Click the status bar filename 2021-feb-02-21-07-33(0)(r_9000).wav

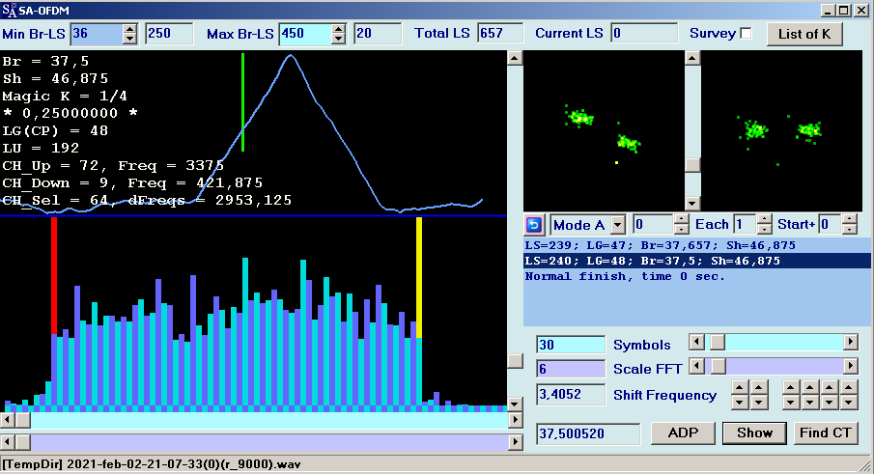click(x=183, y=464)
